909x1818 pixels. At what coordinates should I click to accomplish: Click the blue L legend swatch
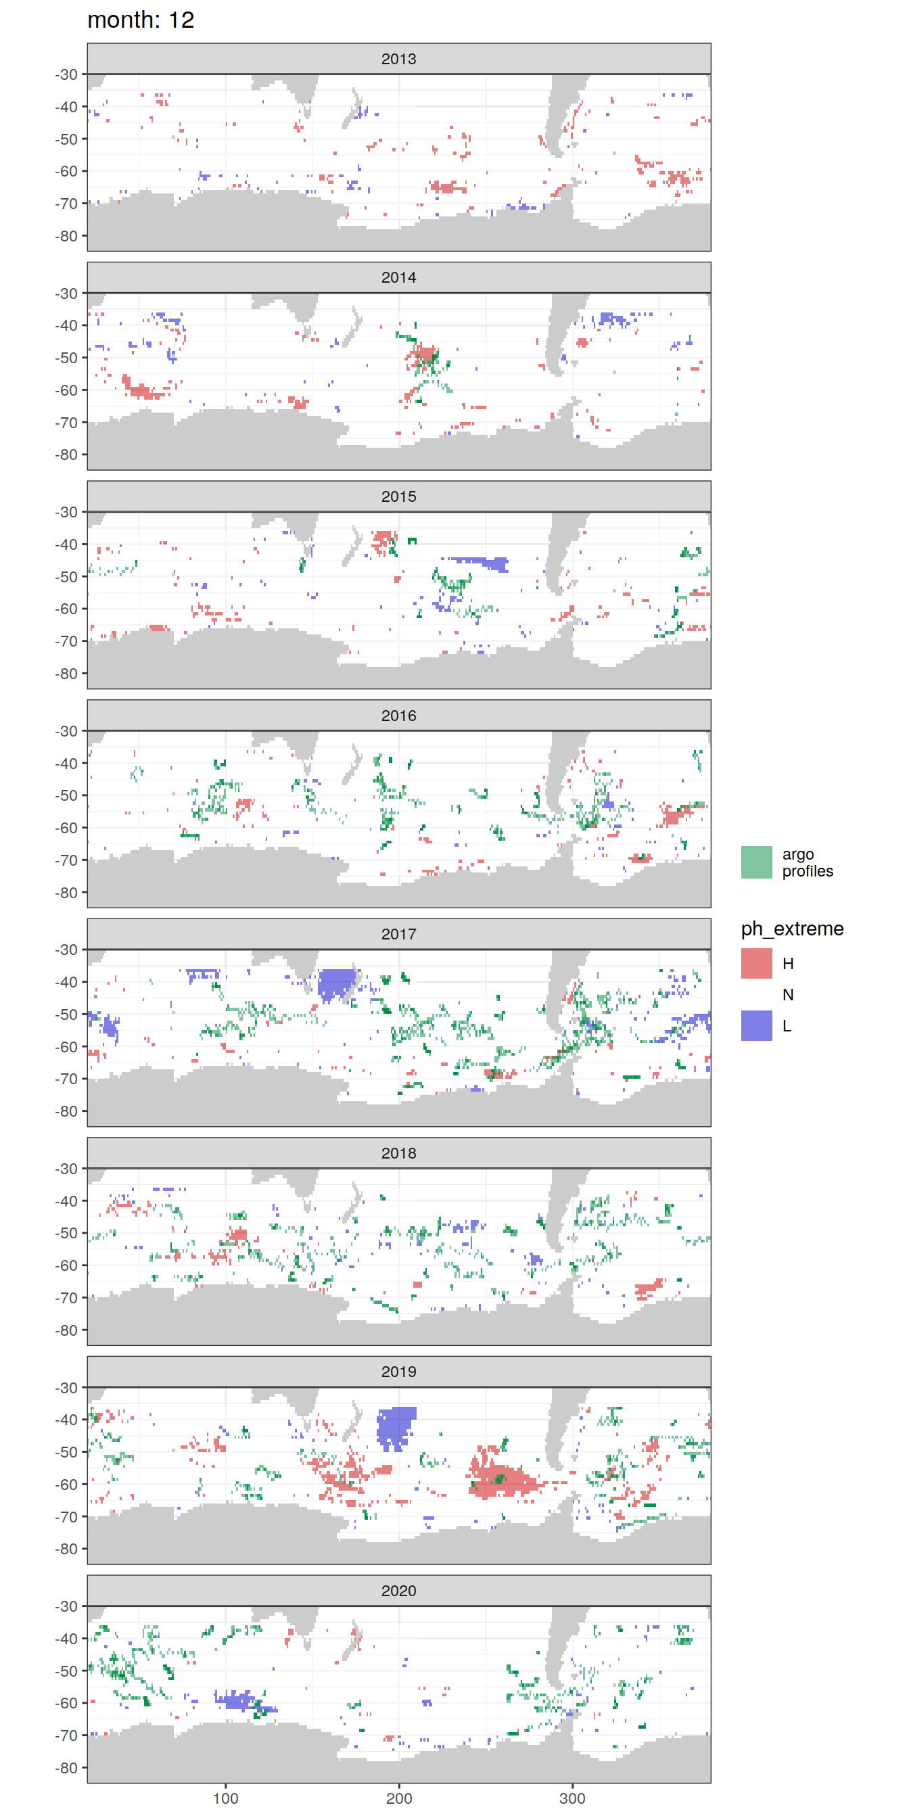(756, 1025)
